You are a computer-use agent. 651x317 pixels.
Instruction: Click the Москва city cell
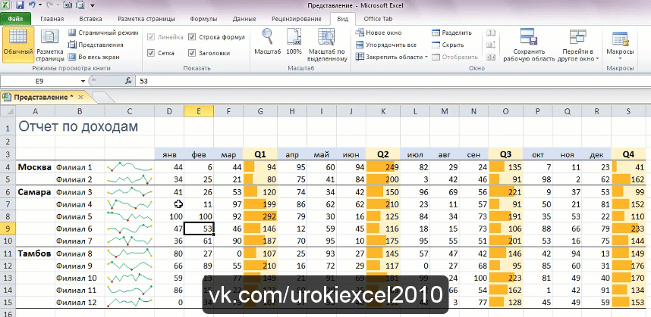click(35, 167)
